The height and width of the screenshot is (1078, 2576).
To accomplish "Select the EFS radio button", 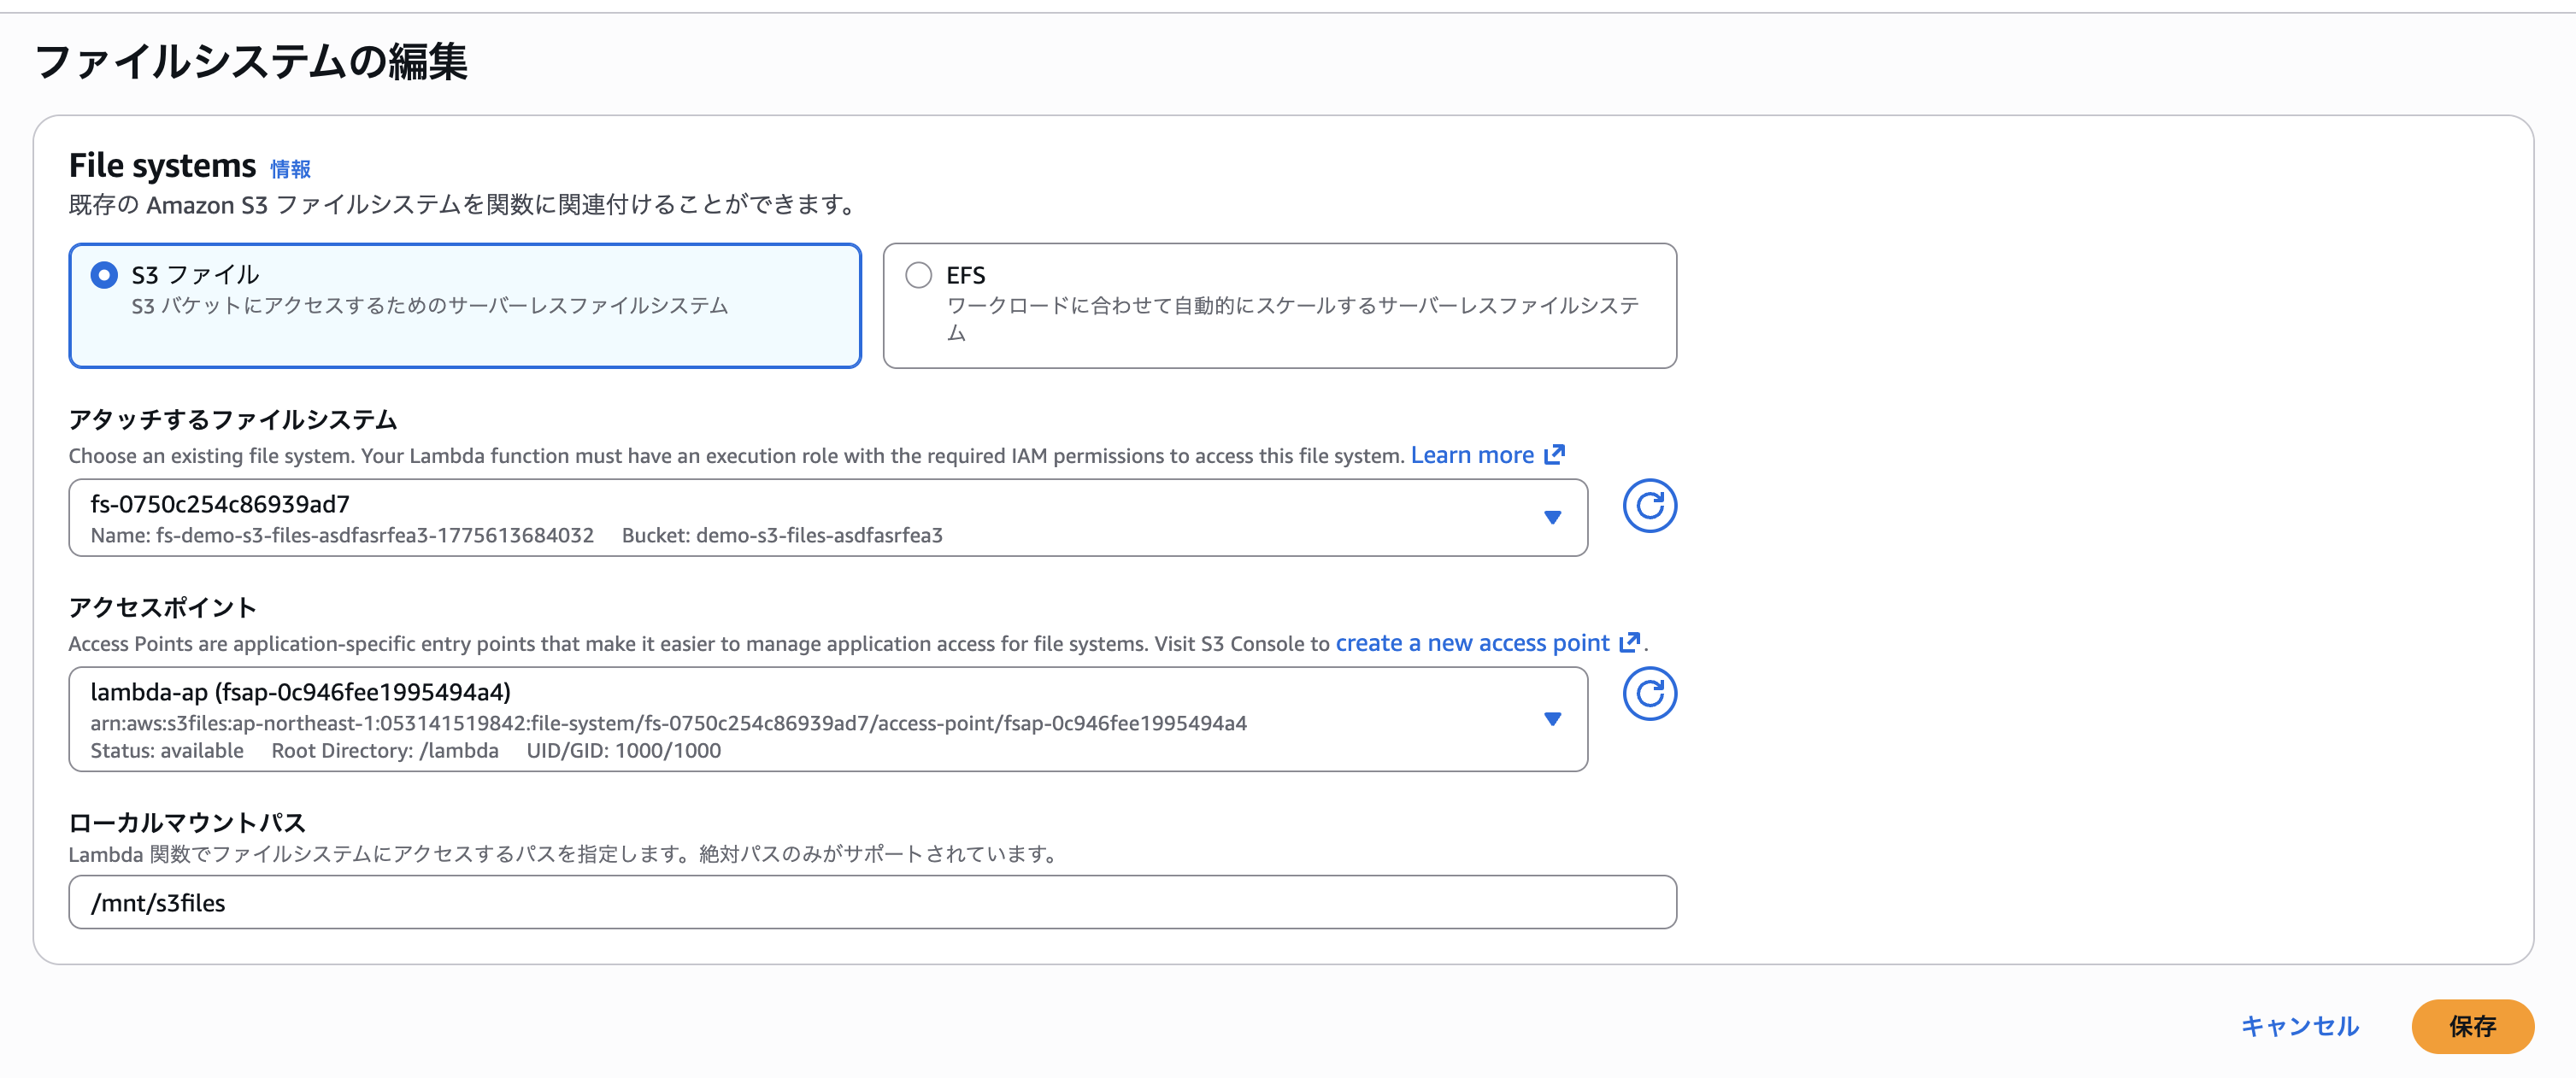I will coord(917,276).
